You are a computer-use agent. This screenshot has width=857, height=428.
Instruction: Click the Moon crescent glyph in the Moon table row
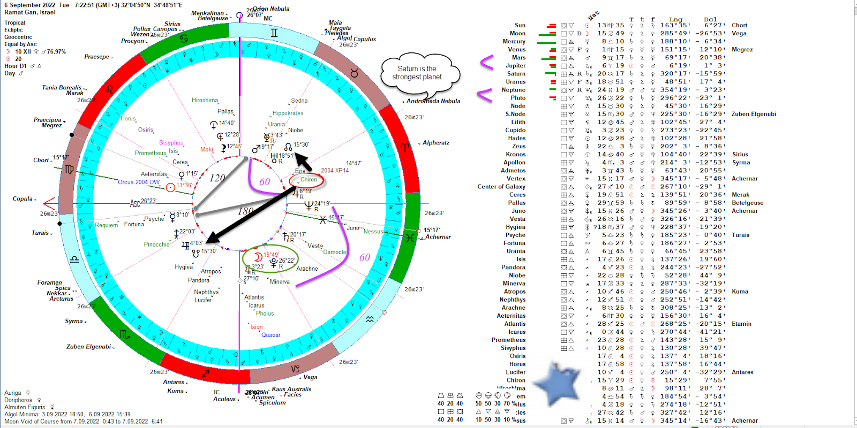[588, 33]
